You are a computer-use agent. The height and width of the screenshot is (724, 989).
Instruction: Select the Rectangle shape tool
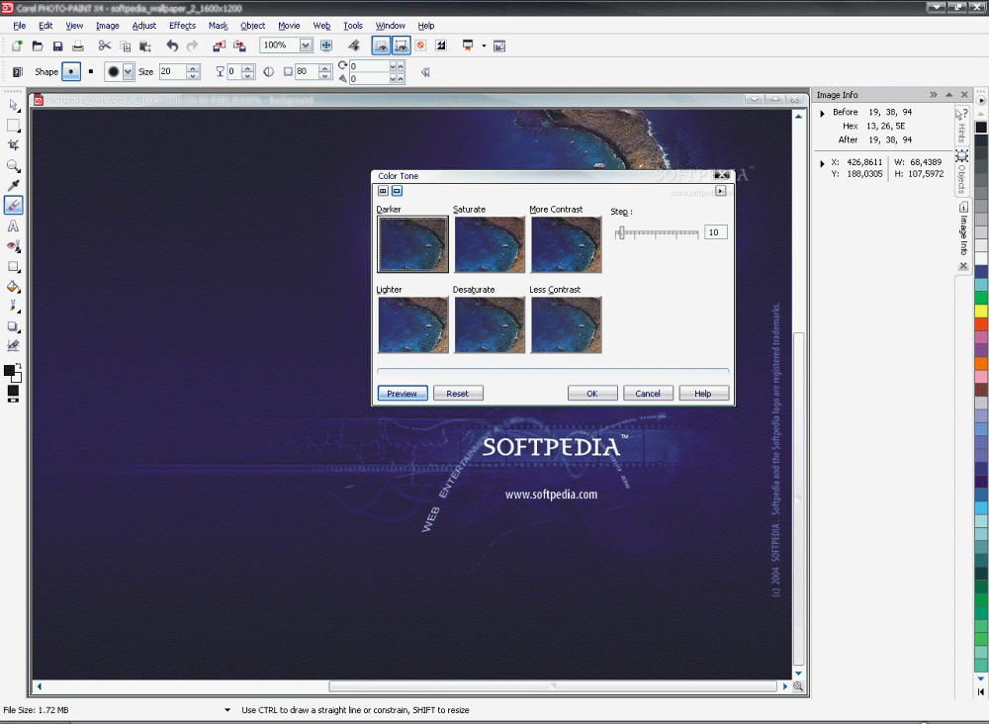pyautogui.click(x=13, y=267)
